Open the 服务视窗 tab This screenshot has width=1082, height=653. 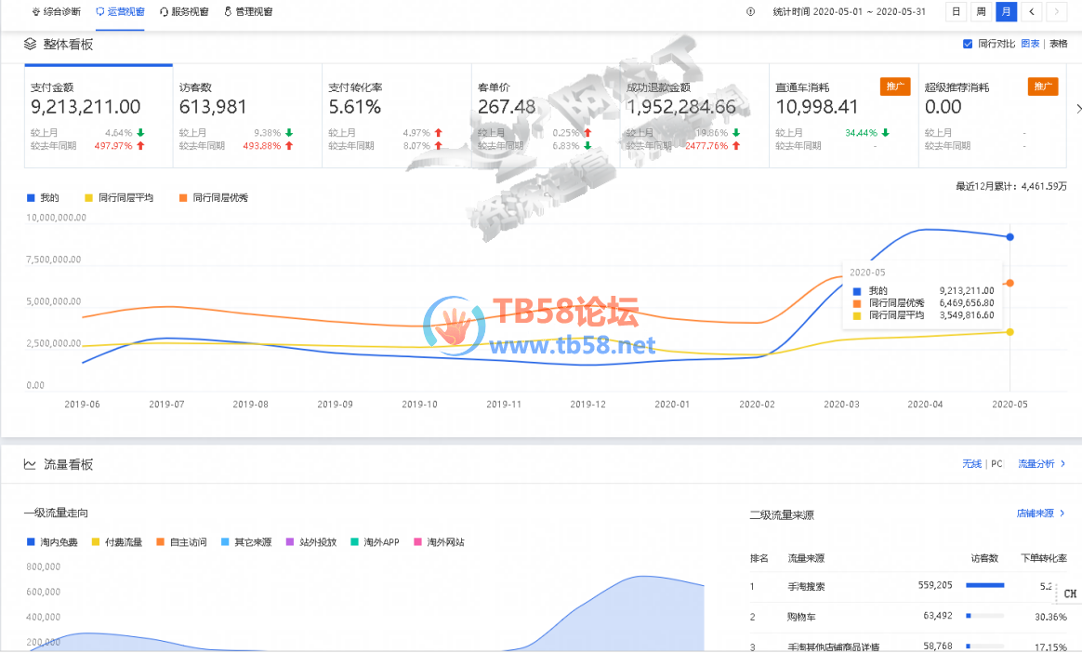point(183,12)
